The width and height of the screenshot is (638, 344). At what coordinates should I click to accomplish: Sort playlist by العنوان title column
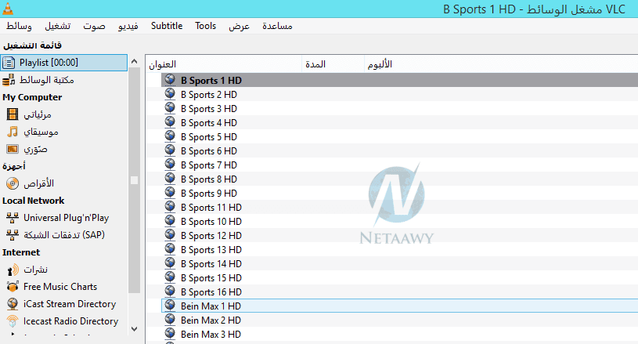pyautogui.click(x=224, y=64)
